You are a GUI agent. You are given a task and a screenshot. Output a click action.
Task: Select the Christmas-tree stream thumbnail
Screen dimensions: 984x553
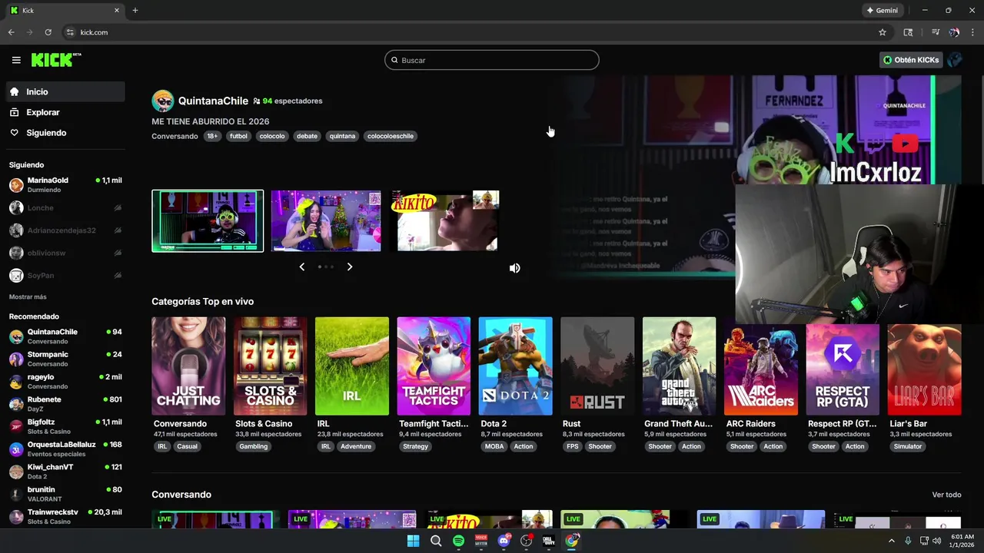click(326, 221)
